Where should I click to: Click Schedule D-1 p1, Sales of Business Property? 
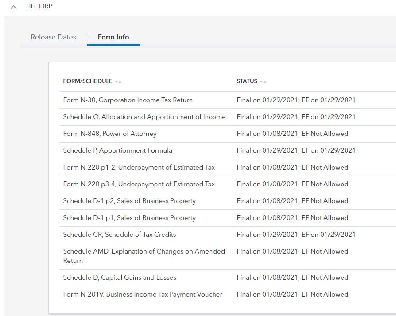pyautogui.click(x=129, y=218)
